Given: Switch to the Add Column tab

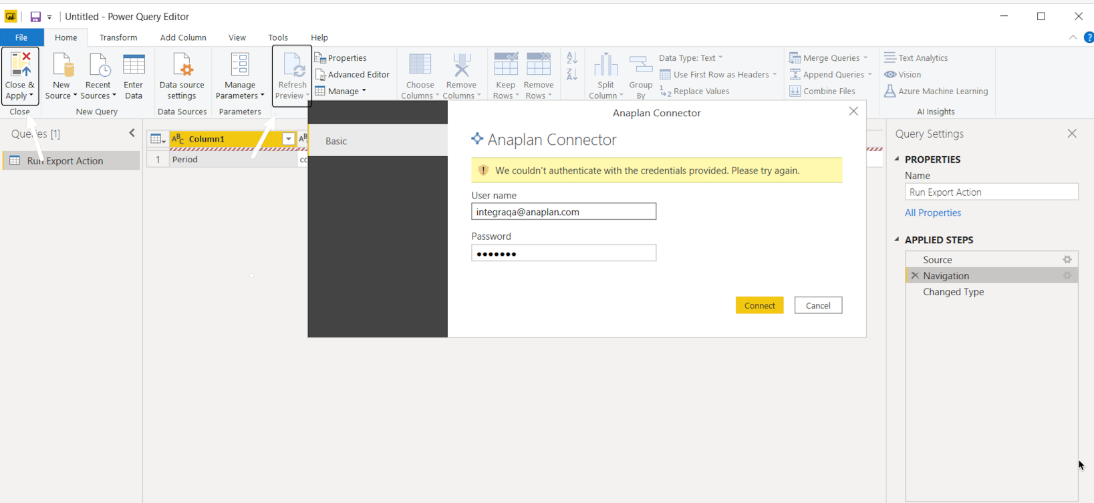Looking at the screenshot, I should point(183,37).
